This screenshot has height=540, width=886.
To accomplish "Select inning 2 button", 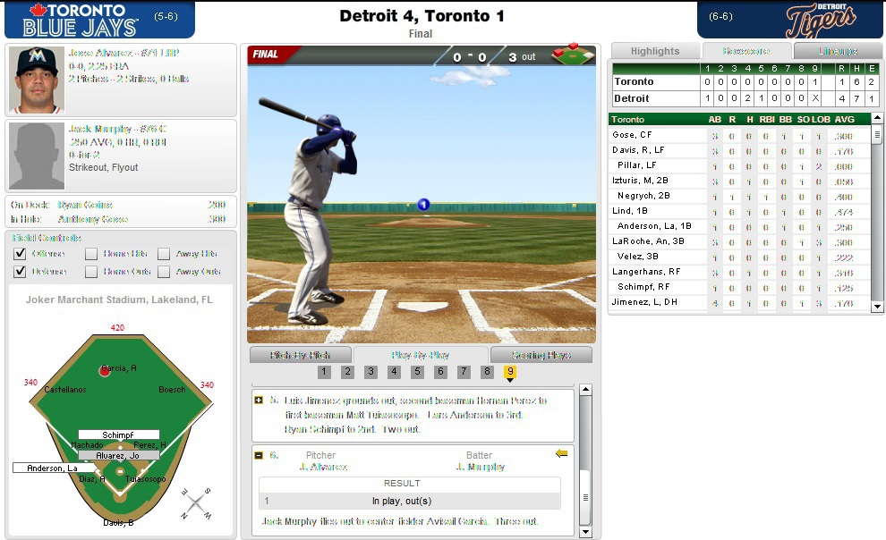I will (x=347, y=371).
